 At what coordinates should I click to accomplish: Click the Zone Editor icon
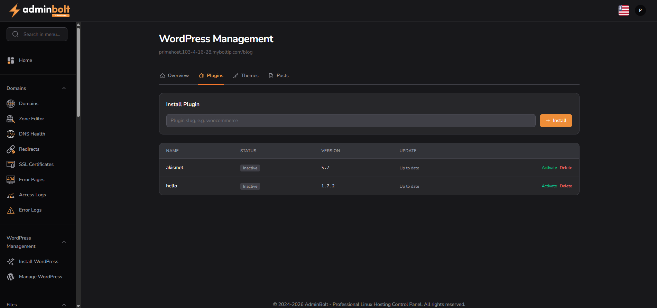(11, 119)
